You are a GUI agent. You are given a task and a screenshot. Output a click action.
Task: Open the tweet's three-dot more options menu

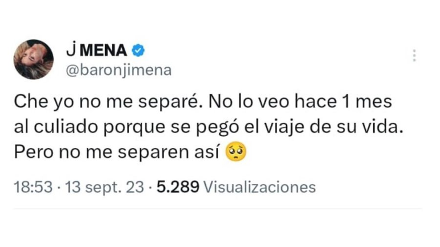(414, 55)
